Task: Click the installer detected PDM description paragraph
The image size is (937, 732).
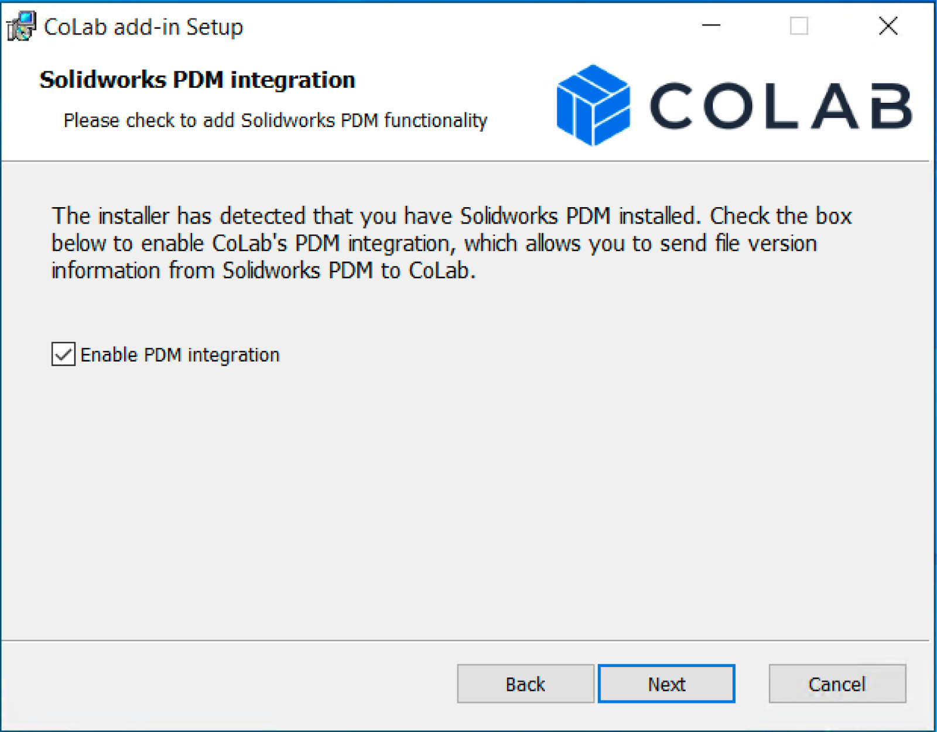Action: tap(452, 243)
